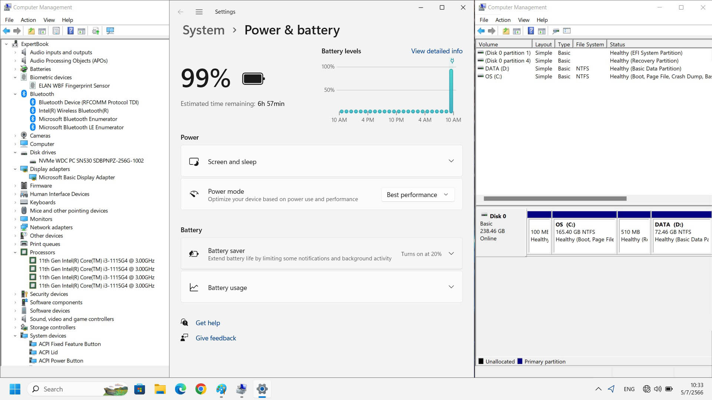Click the horizontal scrollbar in volume list
Image resolution: width=712 pixels, height=400 pixels.
(x=555, y=199)
